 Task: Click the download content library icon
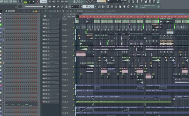pyautogui.click(x=158, y=2)
